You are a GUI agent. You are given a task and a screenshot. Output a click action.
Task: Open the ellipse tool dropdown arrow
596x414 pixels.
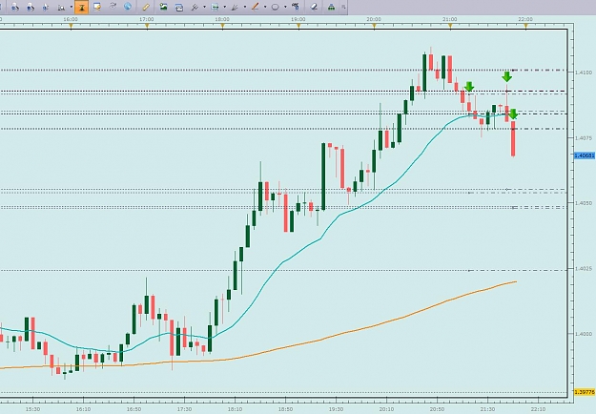(x=285, y=7)
